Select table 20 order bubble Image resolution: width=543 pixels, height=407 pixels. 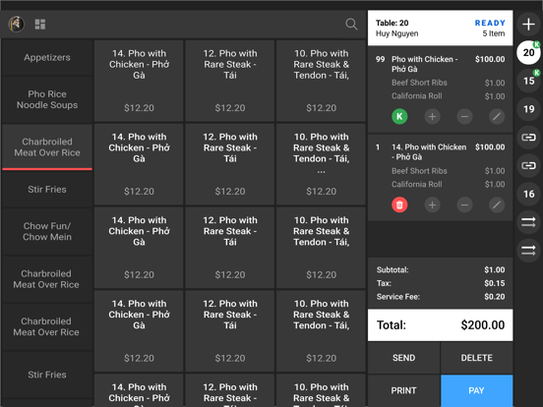click(x=528, y=53)
